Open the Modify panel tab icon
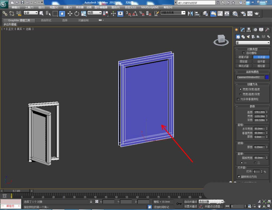 (x=243, y=30)
